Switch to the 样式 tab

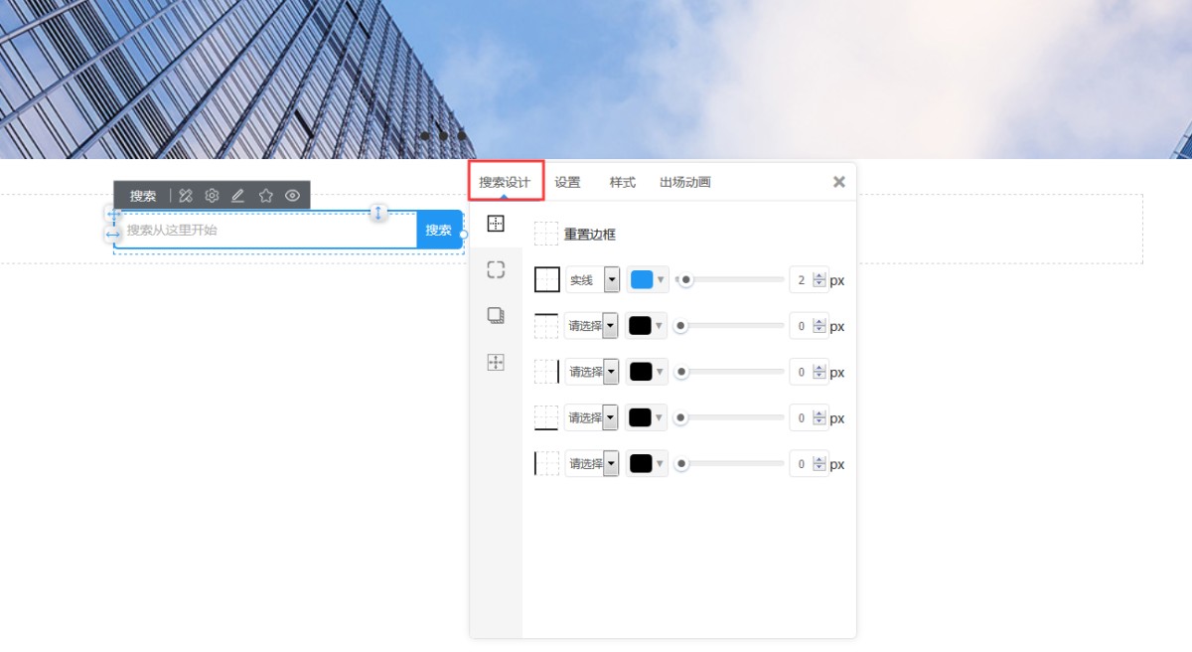(622, 182)
